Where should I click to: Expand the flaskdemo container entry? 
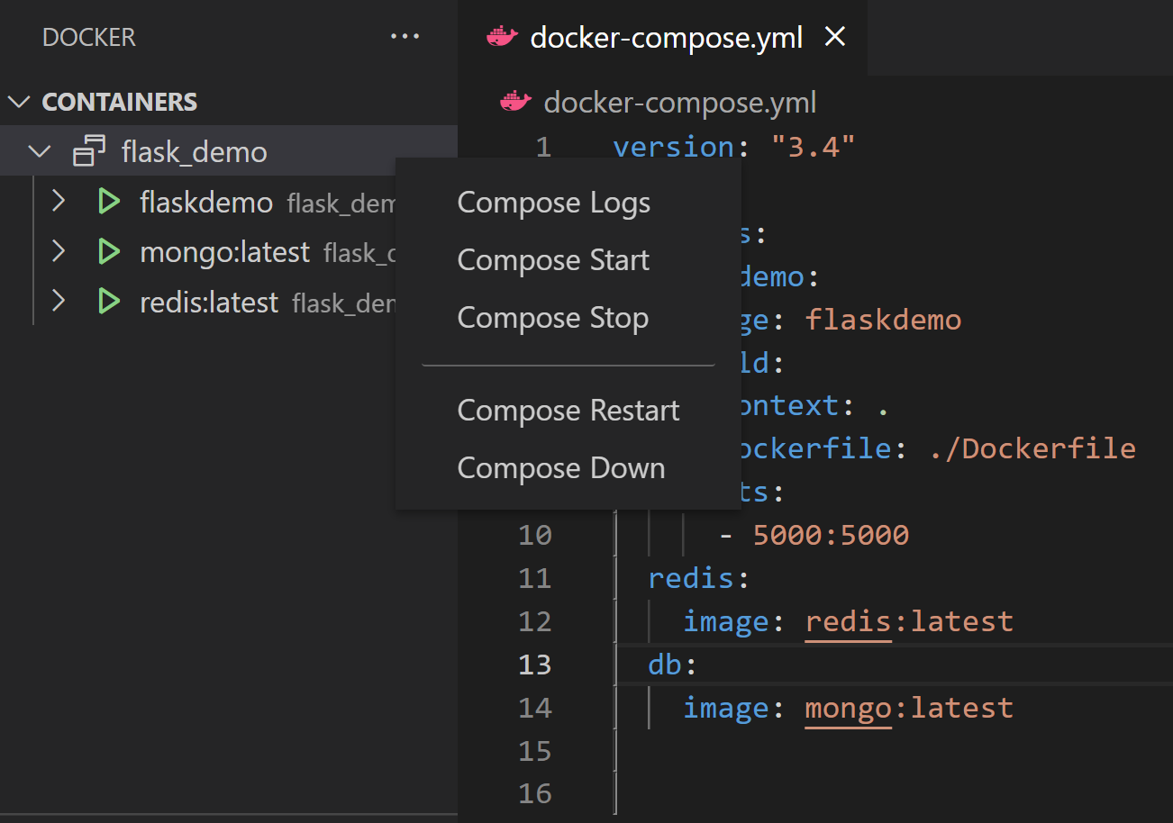click(58, 202)
